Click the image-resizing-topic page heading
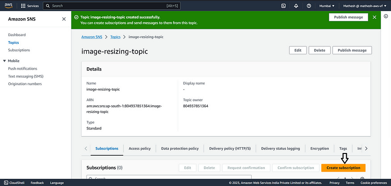Image resolution: width=391 pixels, height=186 pixels. (114, 52)
